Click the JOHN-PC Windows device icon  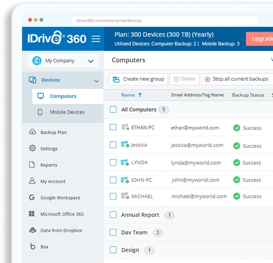pyautogui.click(x=125, y=180)
